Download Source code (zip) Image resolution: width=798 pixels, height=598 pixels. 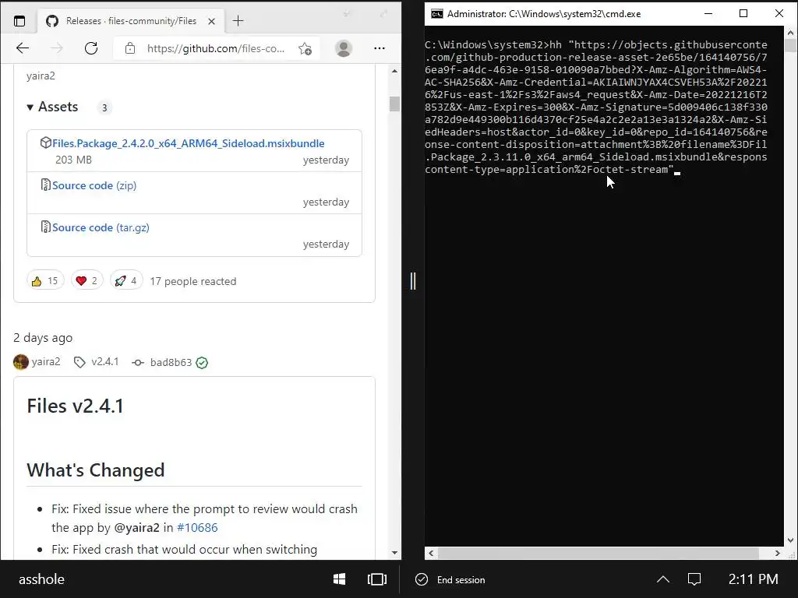click(94, 185)
